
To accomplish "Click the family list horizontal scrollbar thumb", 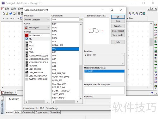I will pos(36,102).
